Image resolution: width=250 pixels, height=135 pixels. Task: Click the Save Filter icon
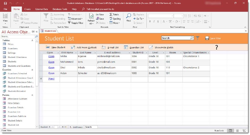[207, 38]
